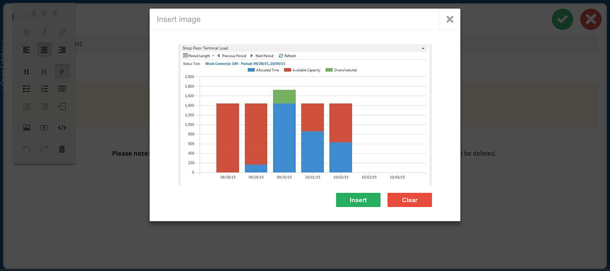Insert a numbered list

click(x=44, y=89)
